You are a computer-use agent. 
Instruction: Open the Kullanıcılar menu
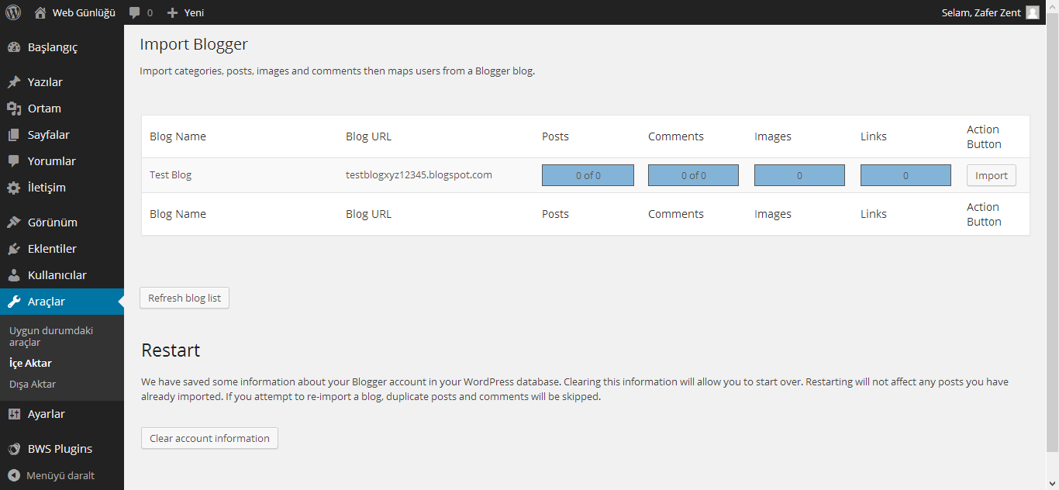pyautogui.click(x=62, y=275)
